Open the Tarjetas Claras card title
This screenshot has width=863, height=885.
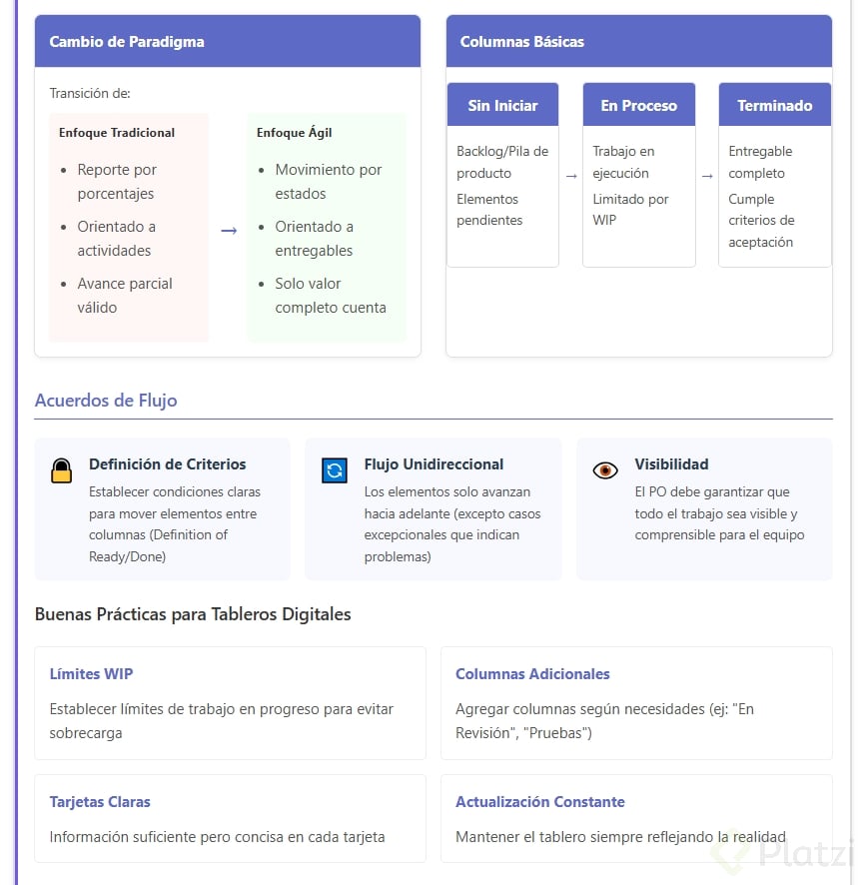[x=100, y=802]
